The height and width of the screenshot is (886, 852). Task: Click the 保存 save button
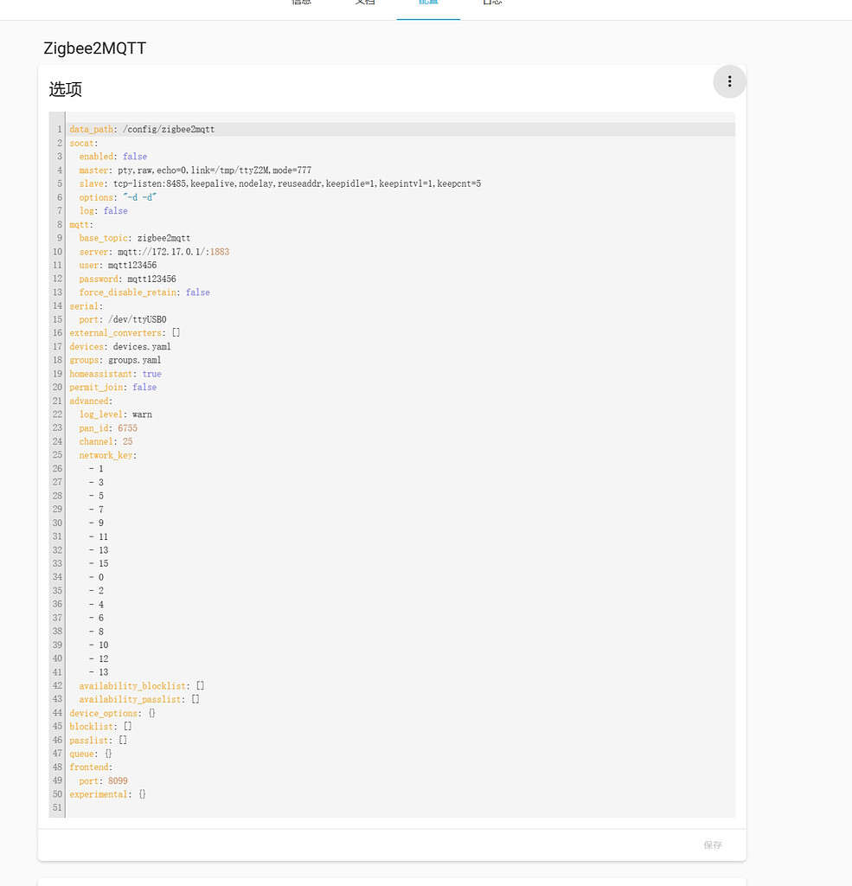(x=713, y=844)
